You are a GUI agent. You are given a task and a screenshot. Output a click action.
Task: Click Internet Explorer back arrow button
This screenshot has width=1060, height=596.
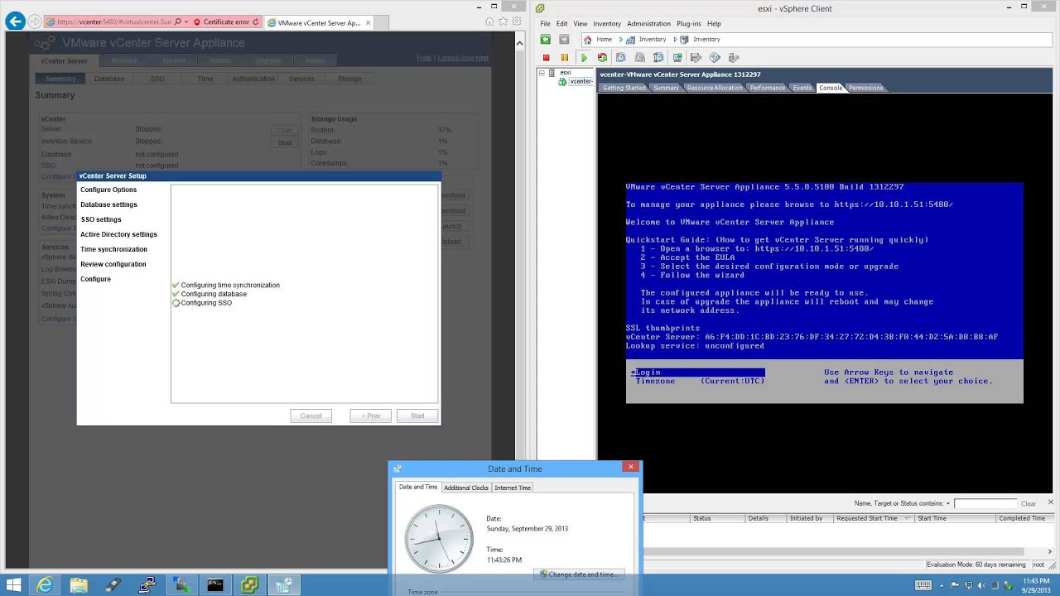(x=15, y=22)
